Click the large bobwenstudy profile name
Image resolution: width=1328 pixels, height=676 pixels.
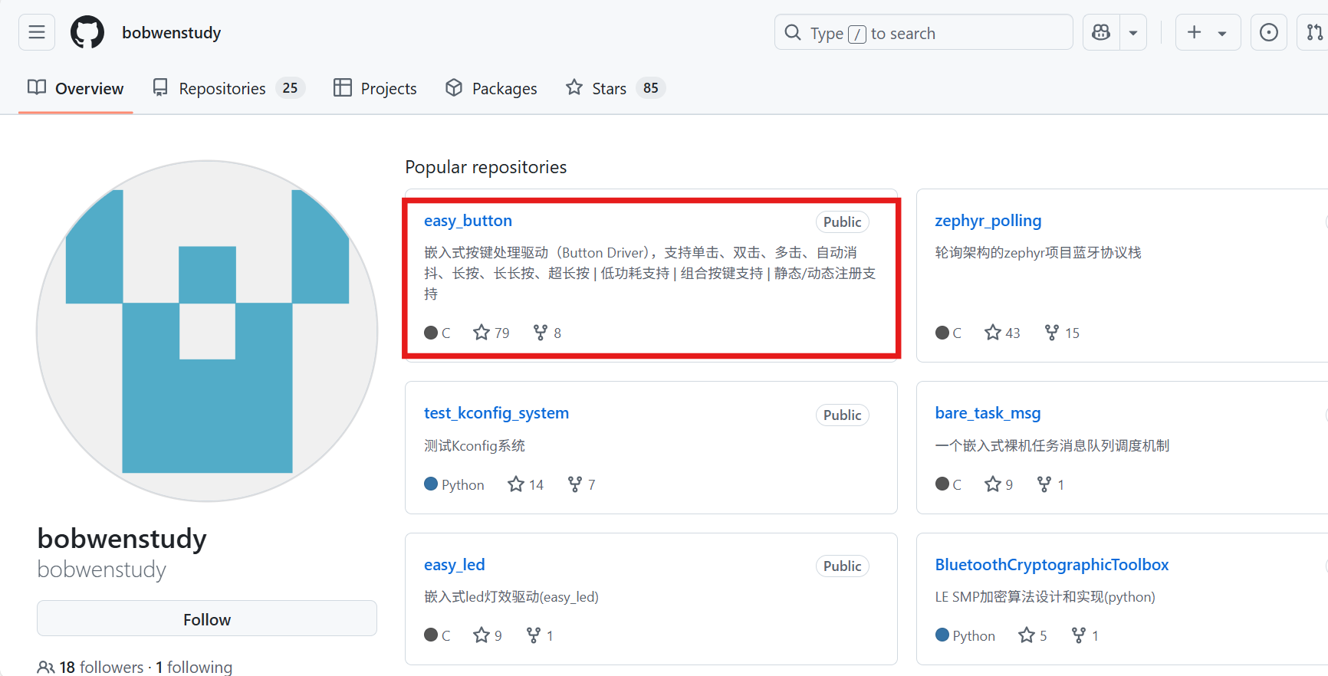coord(122,538)
